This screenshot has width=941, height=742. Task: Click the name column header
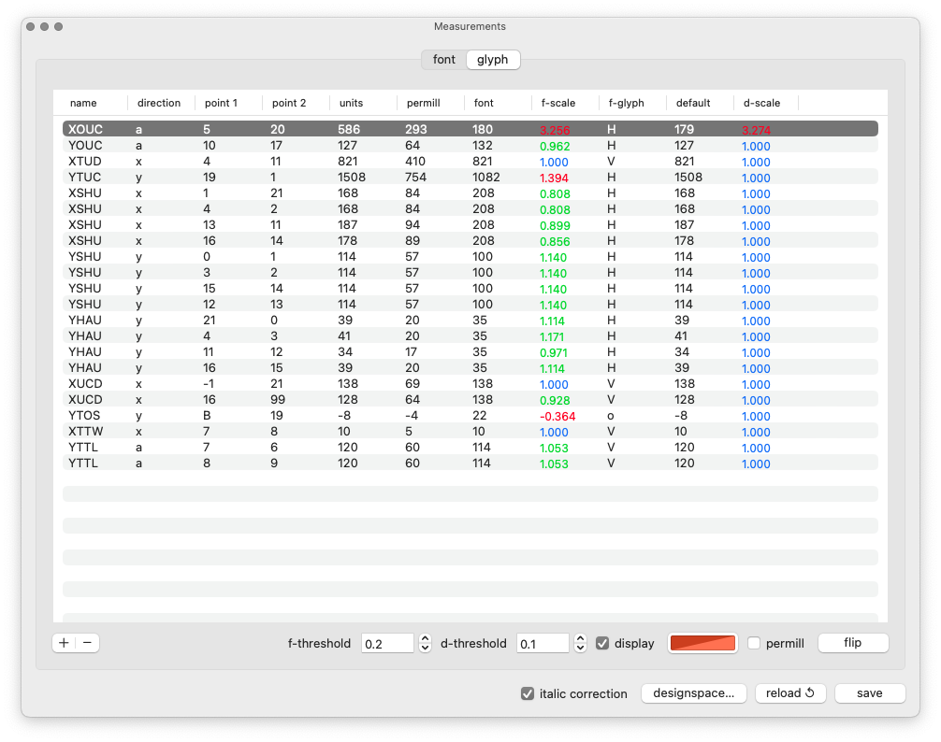(83, 103)
